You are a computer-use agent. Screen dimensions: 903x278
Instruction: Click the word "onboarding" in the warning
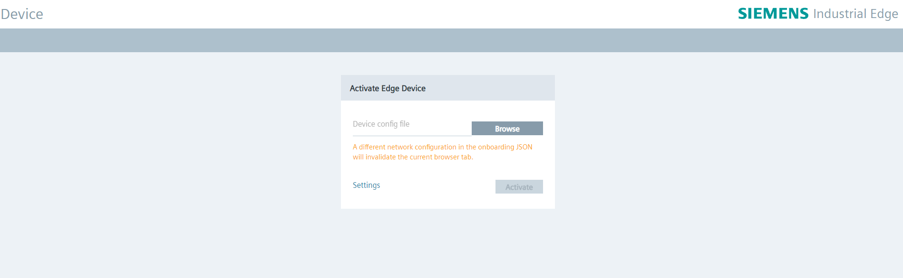496,147
